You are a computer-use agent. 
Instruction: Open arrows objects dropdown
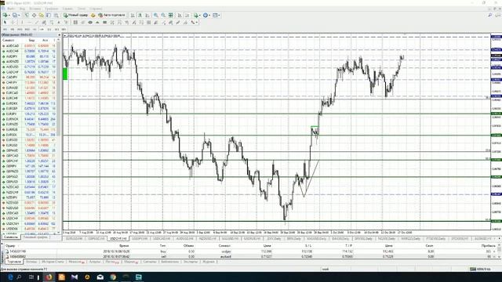click(197, 23)
